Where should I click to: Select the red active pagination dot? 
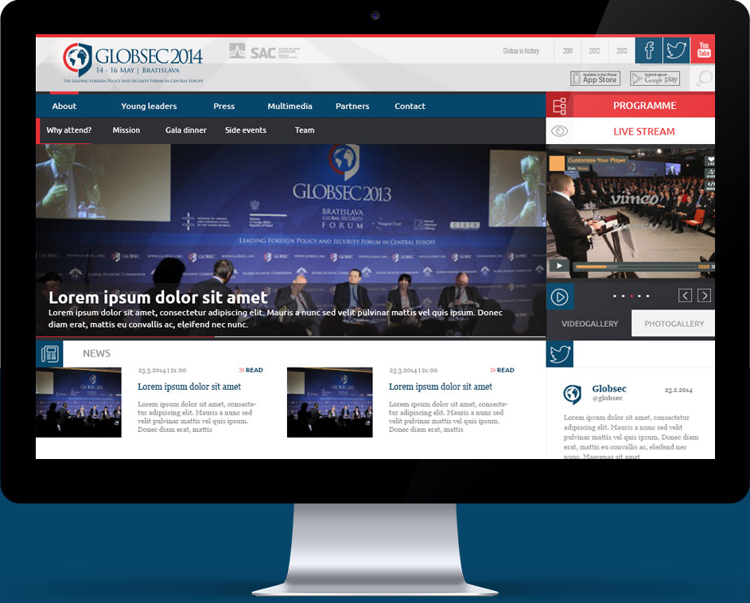631,296
